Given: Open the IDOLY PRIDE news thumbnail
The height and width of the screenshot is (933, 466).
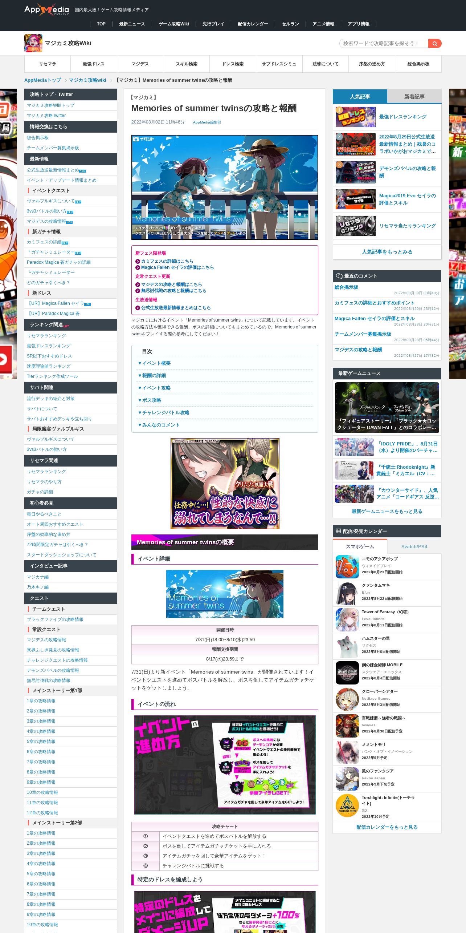Looking at the screenshot, I should tap(355, 447).
